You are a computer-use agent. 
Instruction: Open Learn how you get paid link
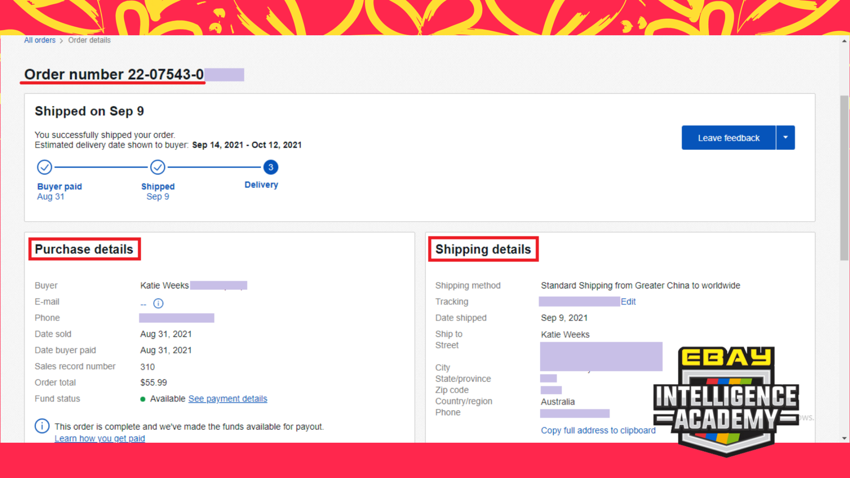coord(100,438)
